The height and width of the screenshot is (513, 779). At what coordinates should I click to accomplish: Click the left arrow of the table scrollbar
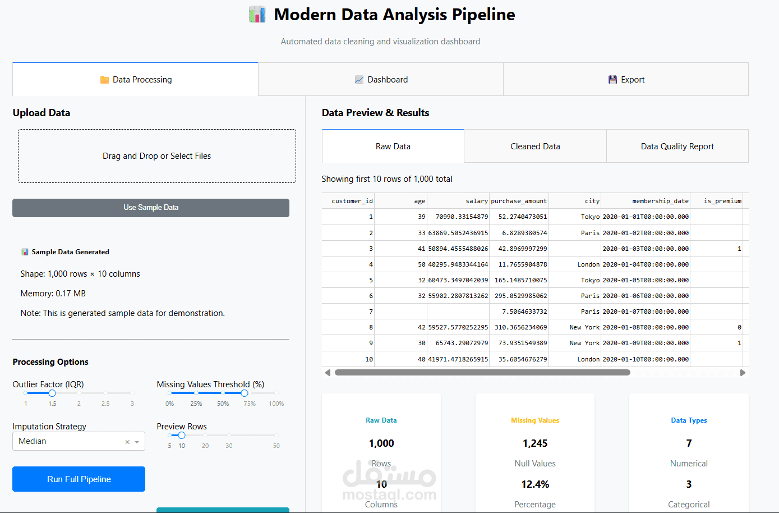point(328,372)
